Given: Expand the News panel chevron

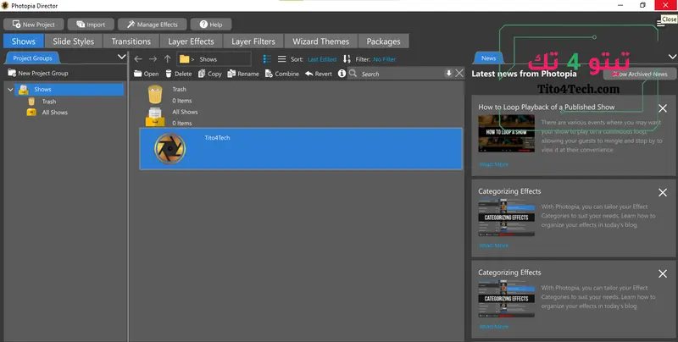Looking at the screenshot, I should click(x=672, y=57).
